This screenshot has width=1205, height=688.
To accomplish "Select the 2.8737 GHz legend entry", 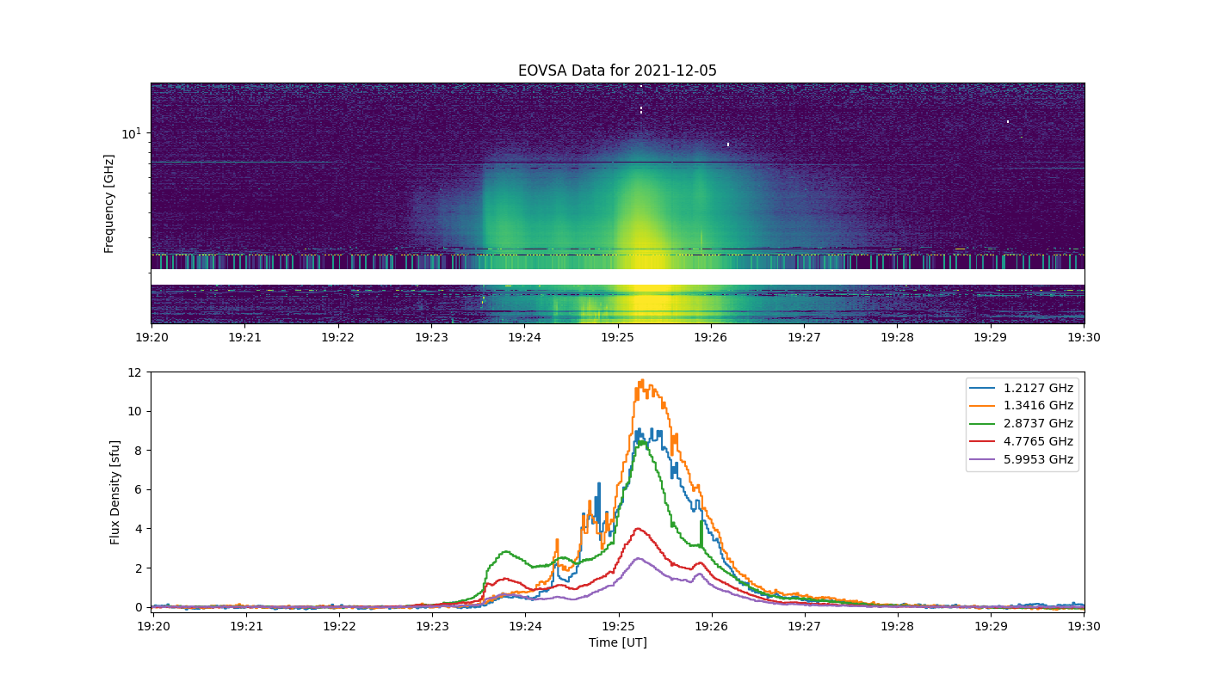I will coord(1022,424).
